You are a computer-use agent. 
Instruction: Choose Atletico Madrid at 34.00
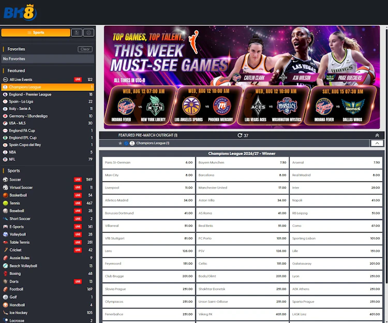(x=148, y=201)
